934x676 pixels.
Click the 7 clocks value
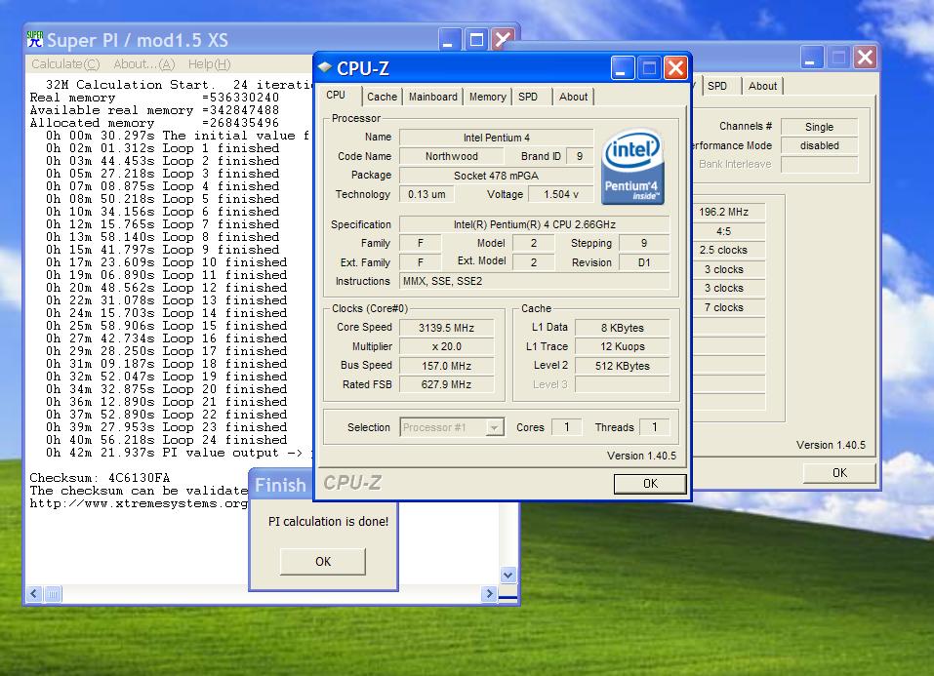(x=724, y=307)
